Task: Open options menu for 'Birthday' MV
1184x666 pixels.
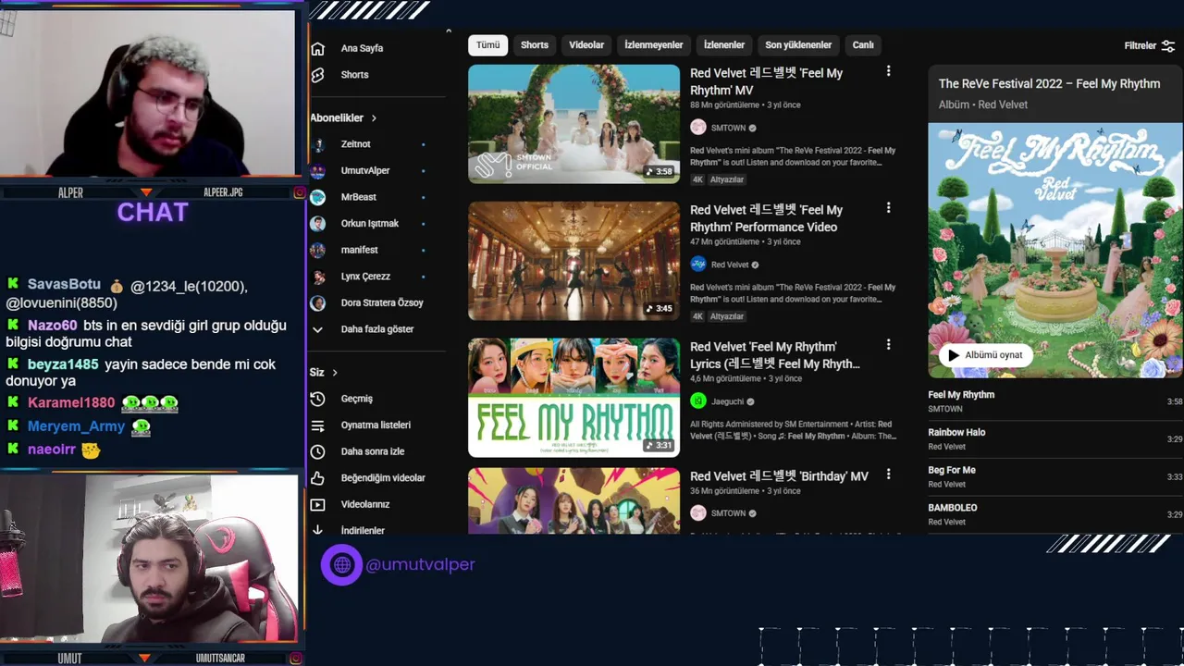Action: pos(888,475)
